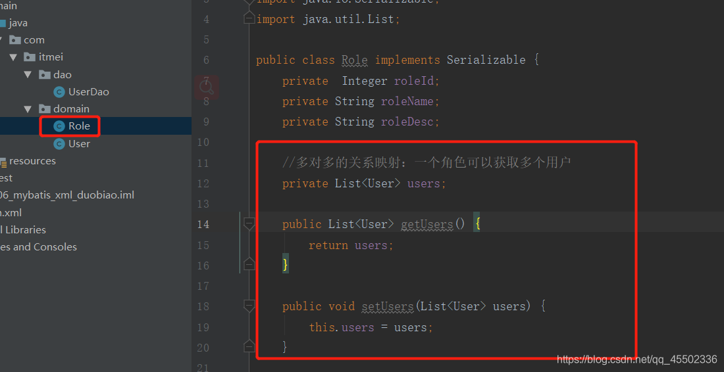The image size is (724, 372).
Task: Collapse the itmei package arrow
Action: pos(13,57)
